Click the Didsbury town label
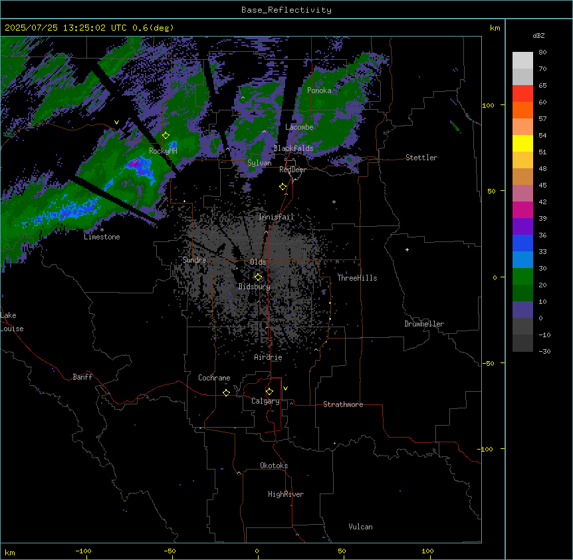Screen dimensions: 573x560 pos(255,287)
